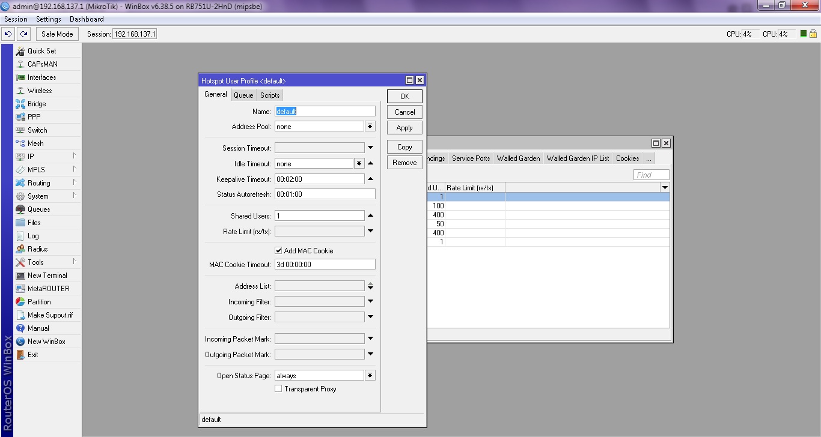The image size is (821, 437).
Task: Click Apply in profile dialog
Action: click(404, 127)
